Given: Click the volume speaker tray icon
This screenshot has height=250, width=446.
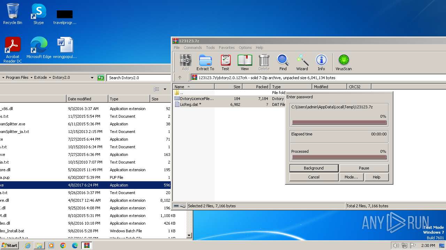Looking at the screenshot, I should click(396, 245).
